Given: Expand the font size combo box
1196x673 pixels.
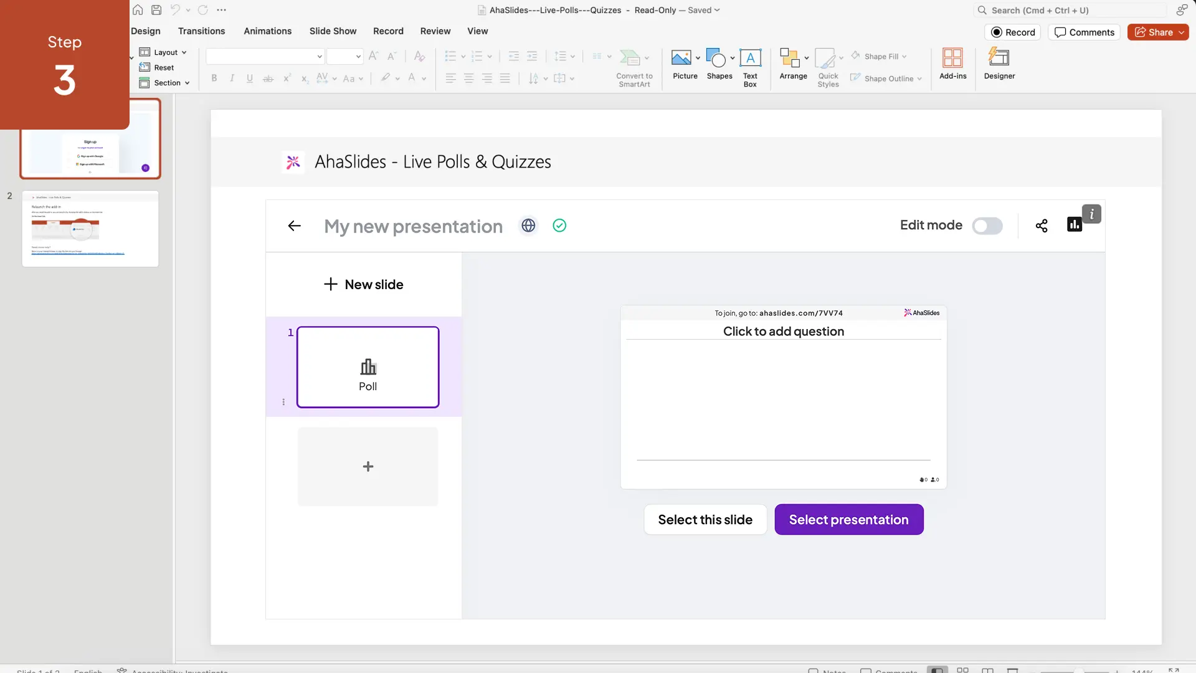Looking at the screenshot, I should (358, 56).
